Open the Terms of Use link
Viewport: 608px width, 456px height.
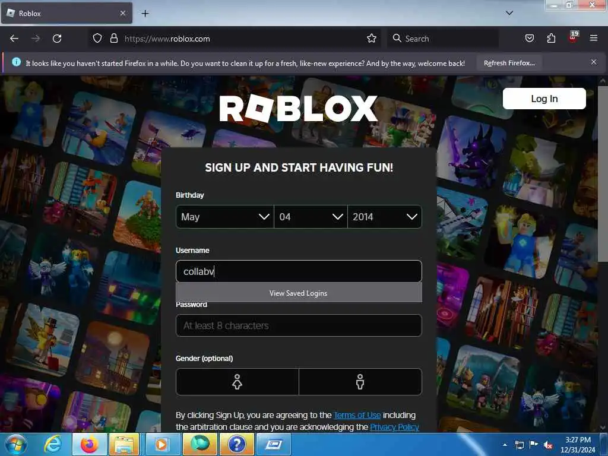[x=357, y=415]
